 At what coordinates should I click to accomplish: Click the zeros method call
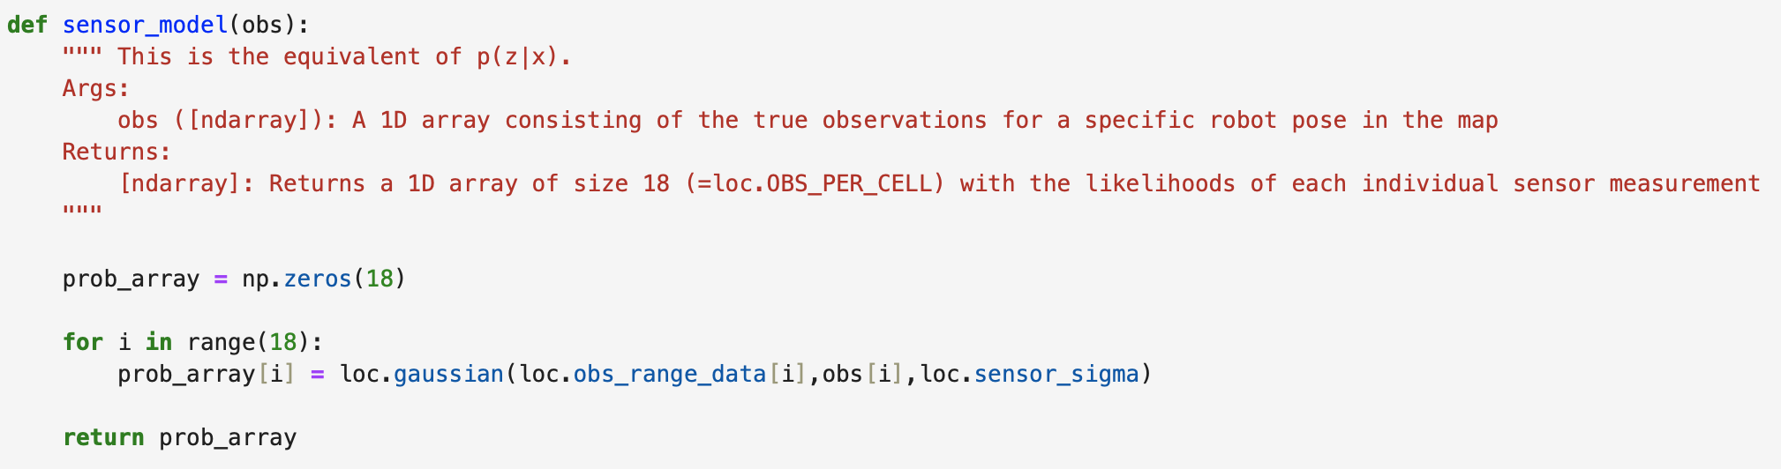pos(318,279)
